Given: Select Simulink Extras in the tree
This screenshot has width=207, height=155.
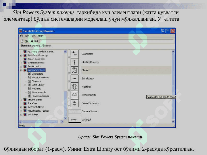Looking at the screenshot, I should coord(34,100).
